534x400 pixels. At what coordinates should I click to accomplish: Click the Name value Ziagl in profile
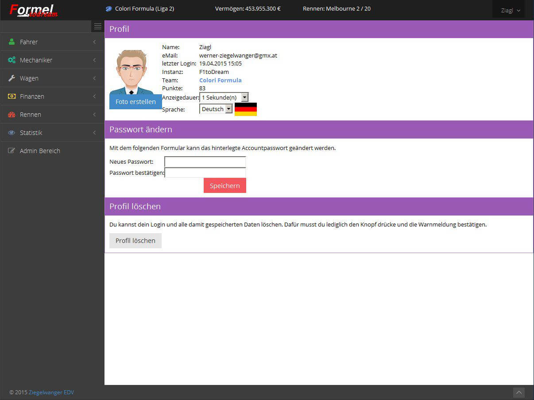point(205,47)
